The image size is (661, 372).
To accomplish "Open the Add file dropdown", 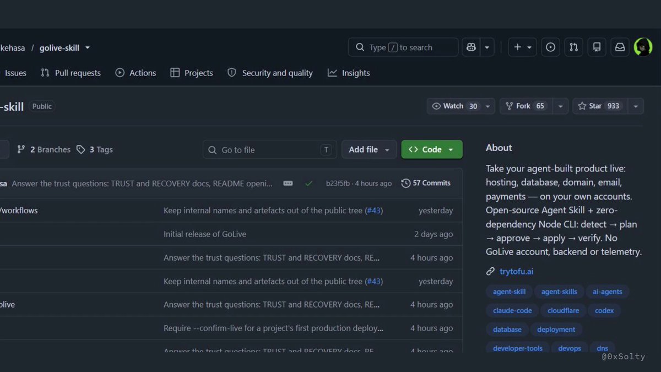I will pyautogui.click(x=369, y=149).
